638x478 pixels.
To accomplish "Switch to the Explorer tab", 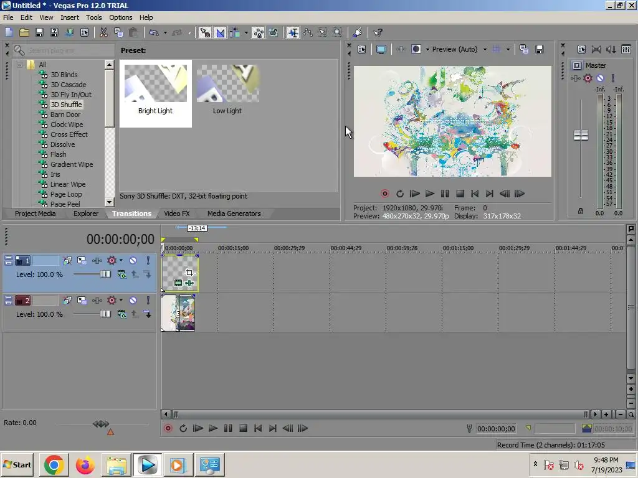I will 86,213.
